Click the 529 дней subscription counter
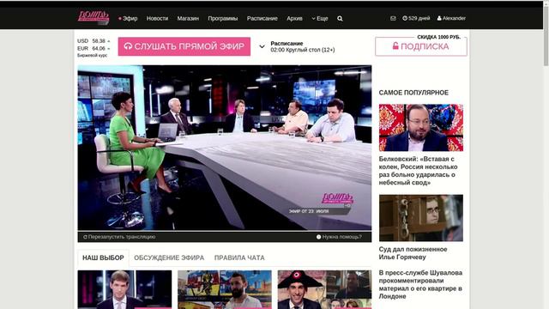Screen dimensions: 549x309 [416, 18]
